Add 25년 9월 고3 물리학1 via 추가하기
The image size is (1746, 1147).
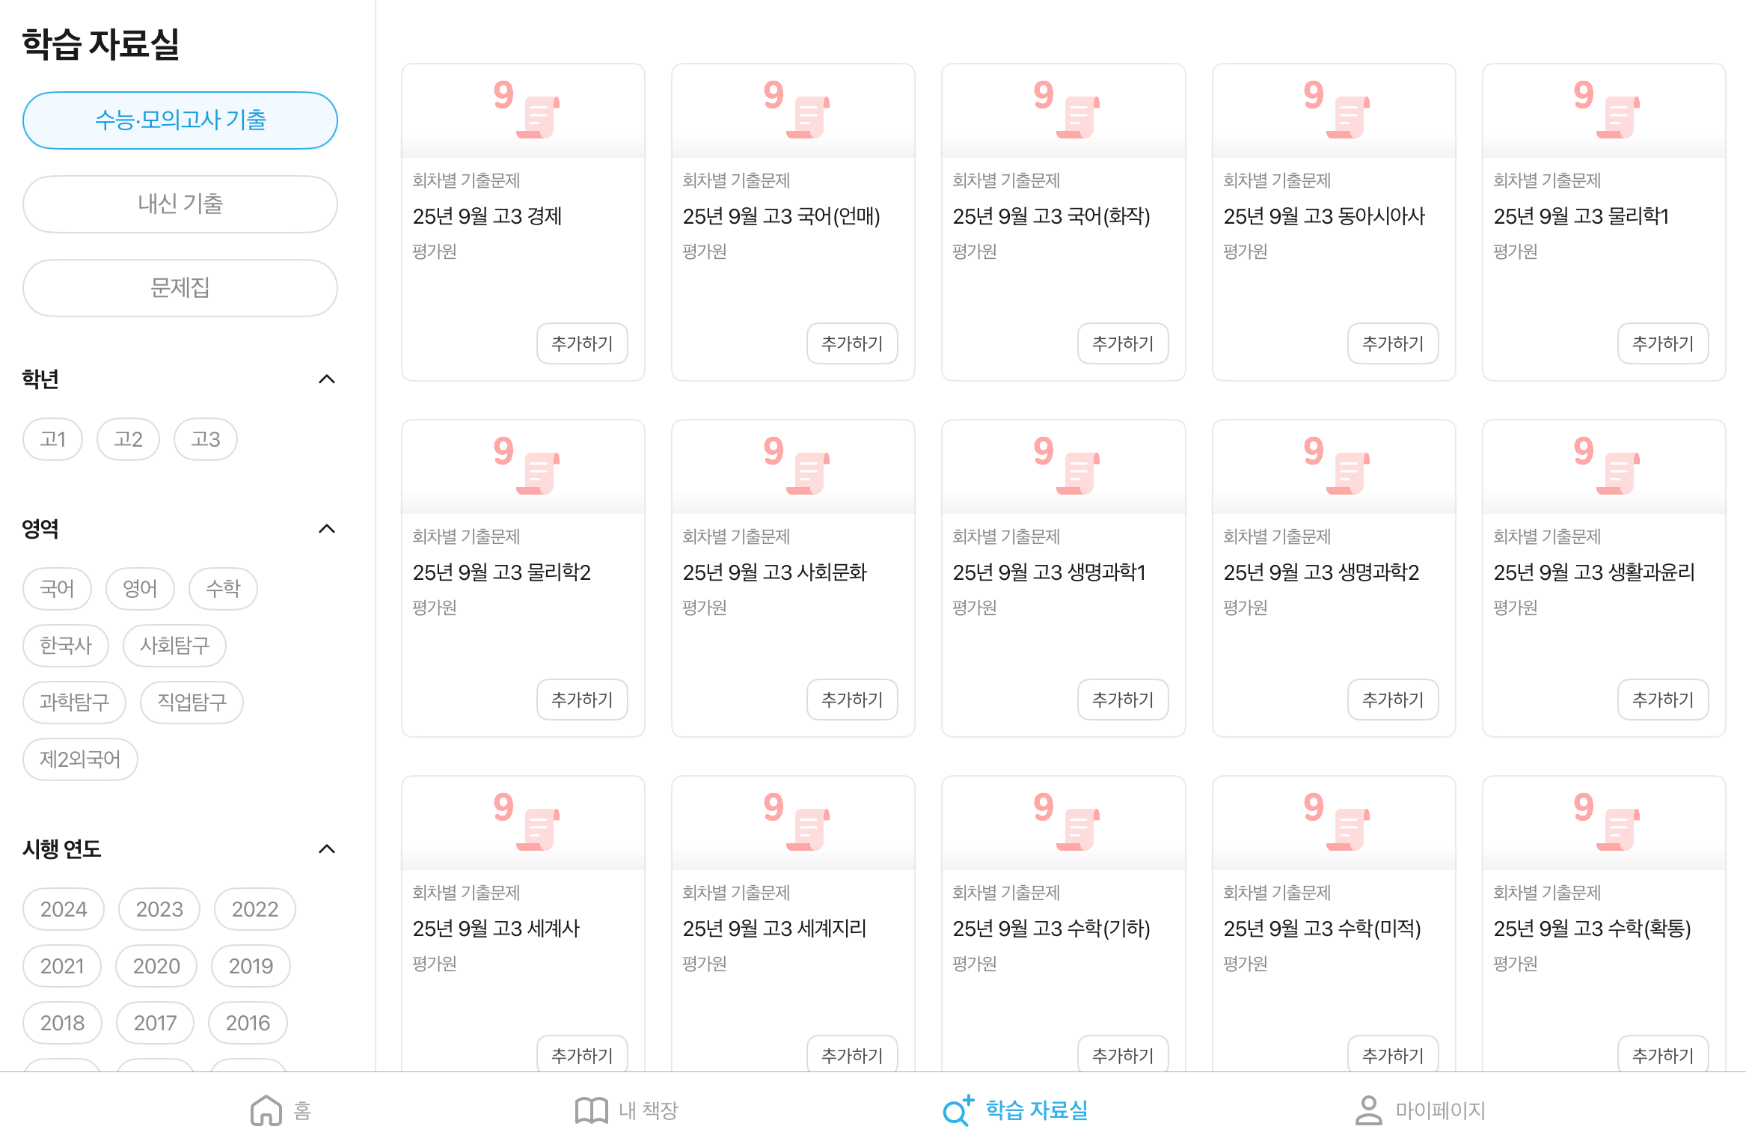(1663, 343)
